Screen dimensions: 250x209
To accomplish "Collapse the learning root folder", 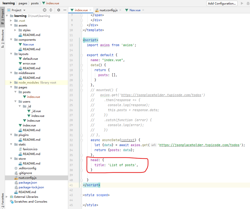I will click(x=7, y=16).
